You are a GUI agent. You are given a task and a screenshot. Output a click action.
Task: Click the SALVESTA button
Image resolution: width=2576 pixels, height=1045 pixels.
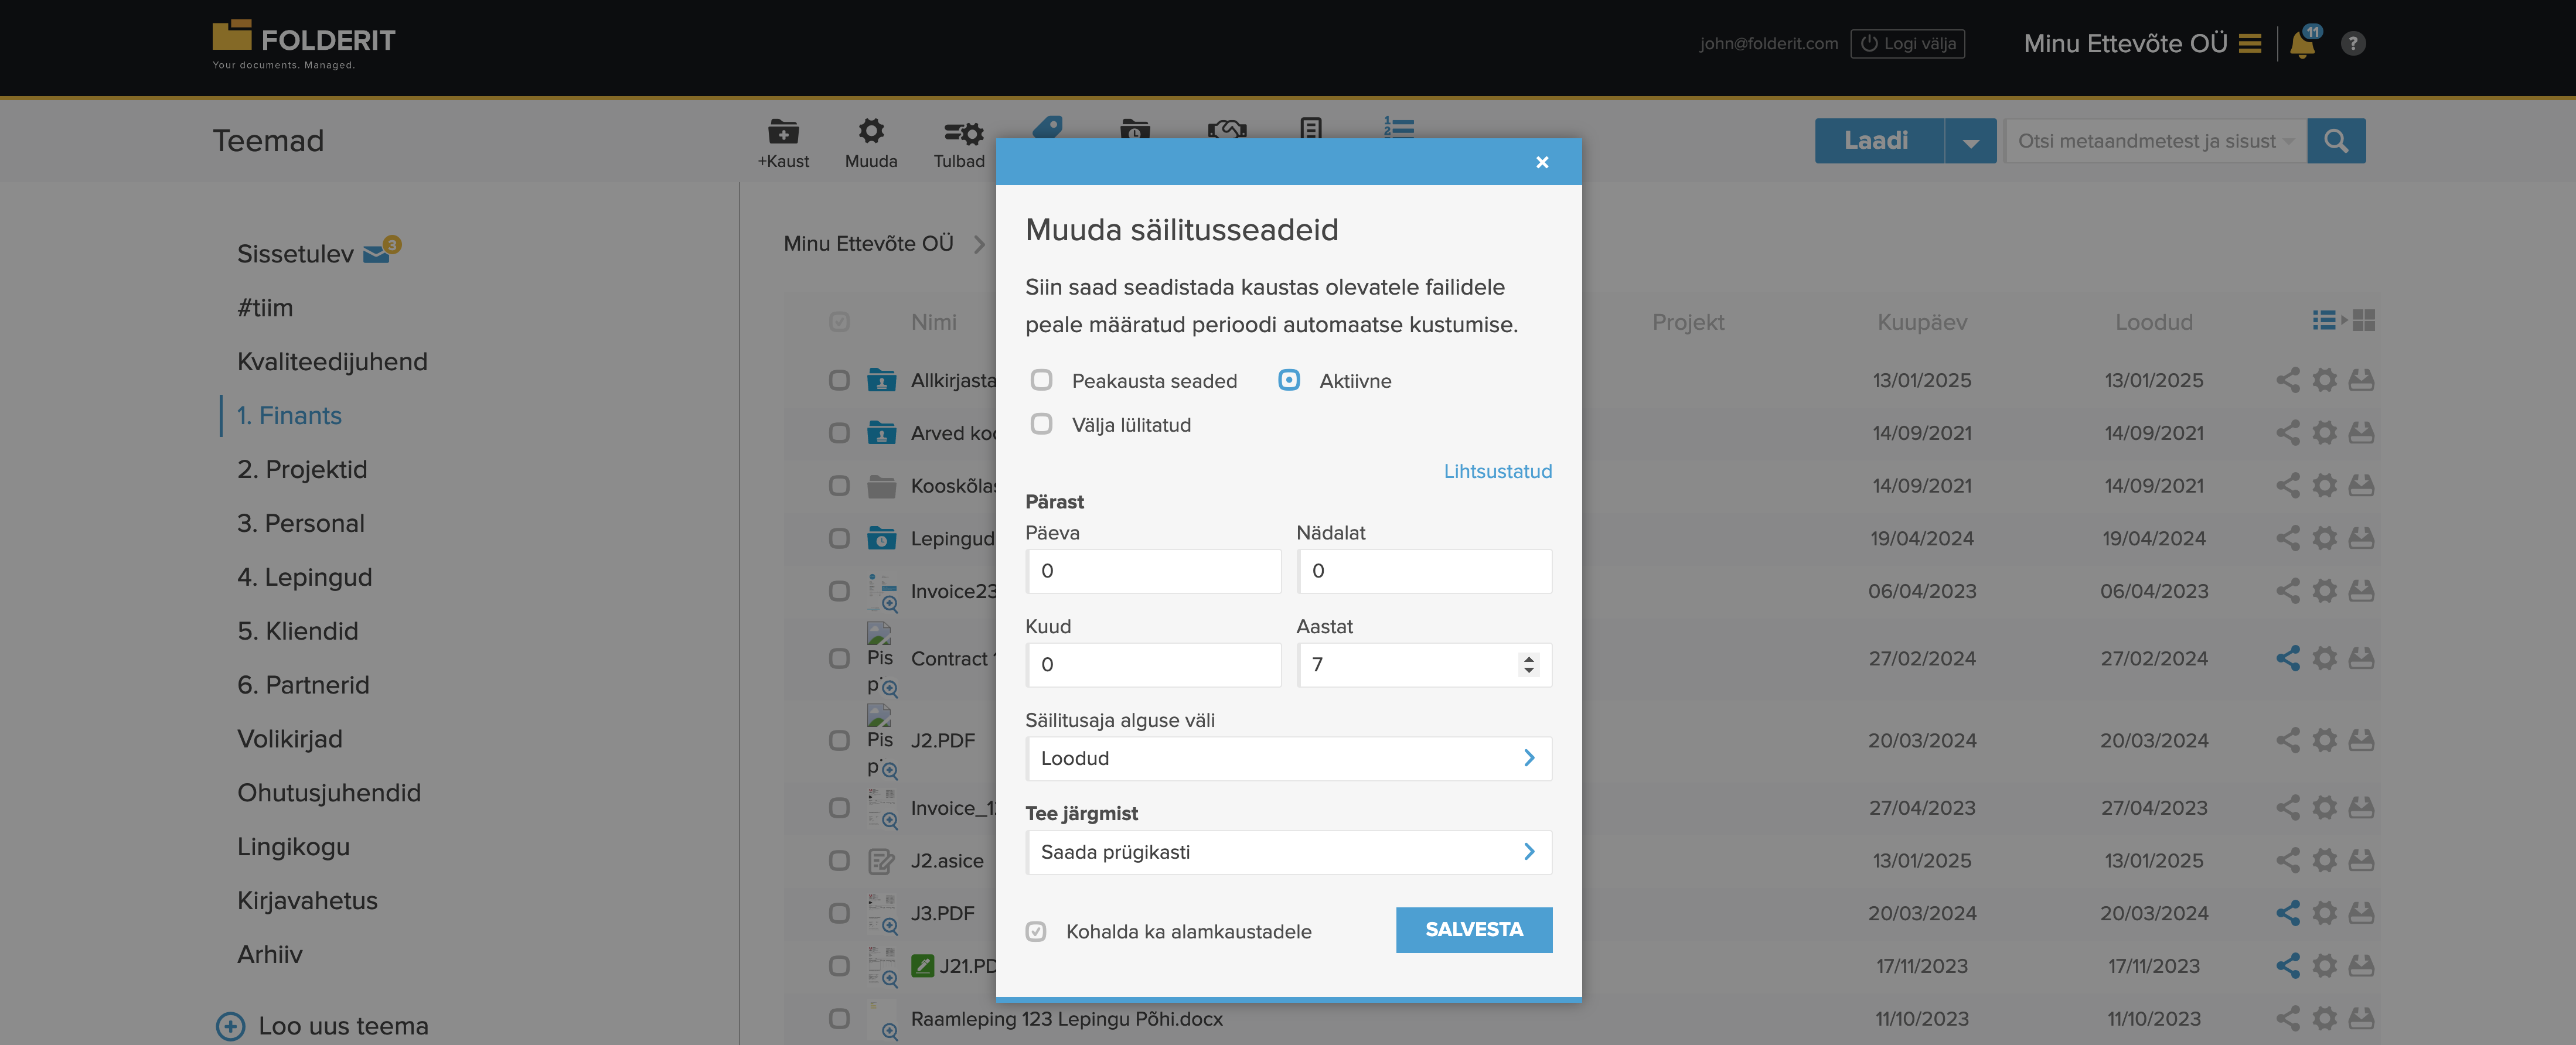[x=1473, y=930]
